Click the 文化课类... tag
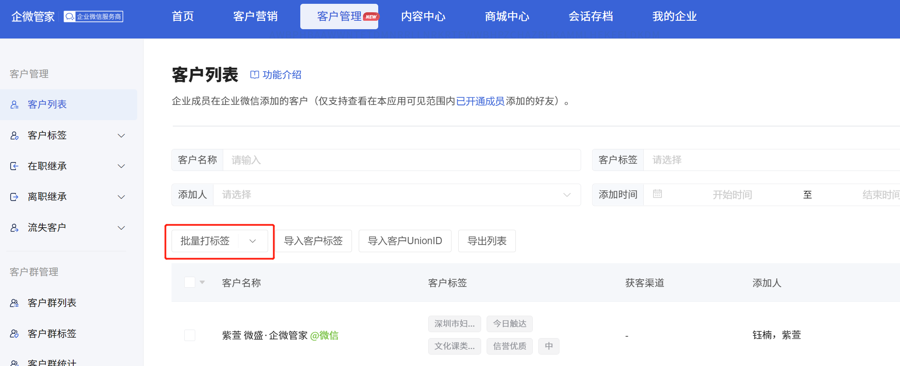Screen dimensions: 900x366 point(454,346)
